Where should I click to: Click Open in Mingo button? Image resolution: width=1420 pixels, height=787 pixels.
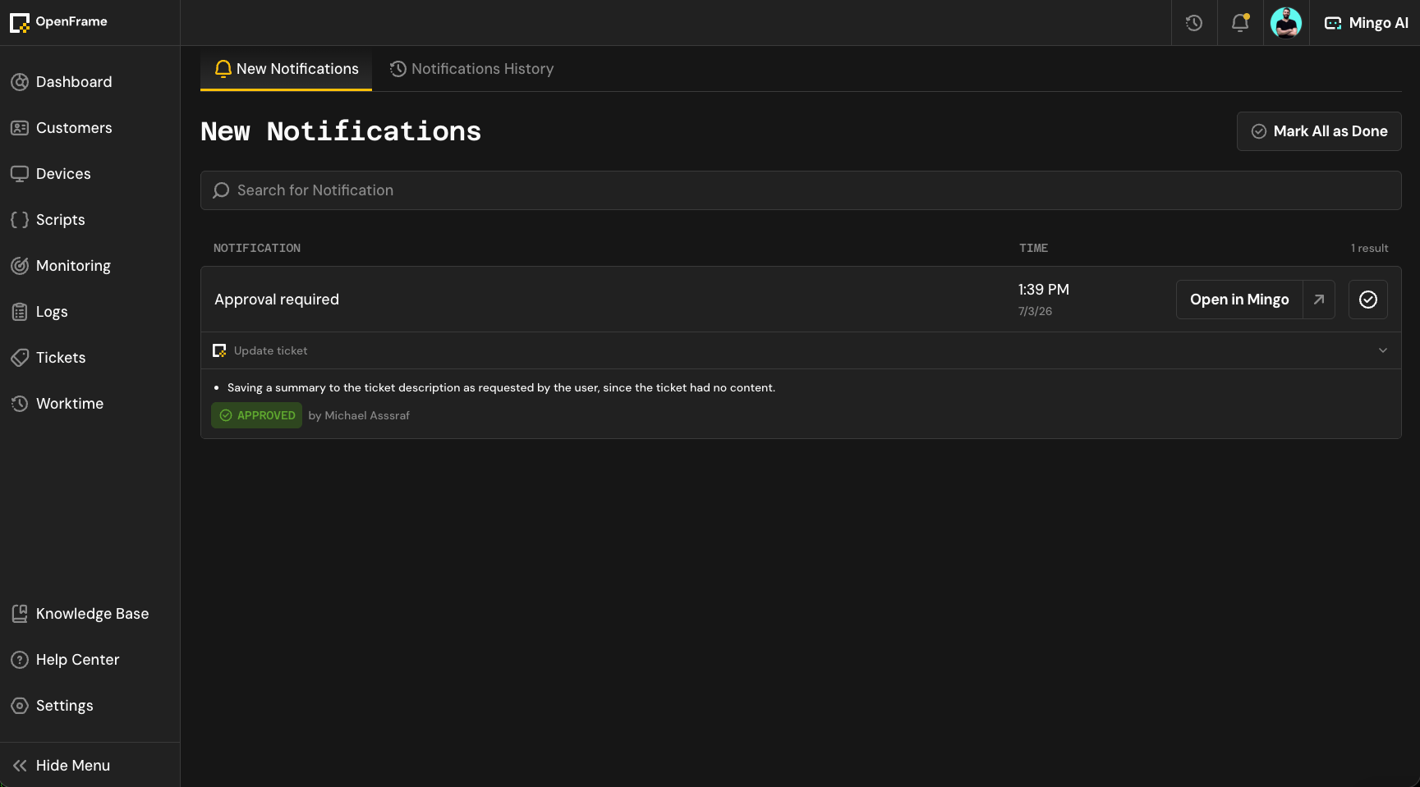click(1239, 300)
